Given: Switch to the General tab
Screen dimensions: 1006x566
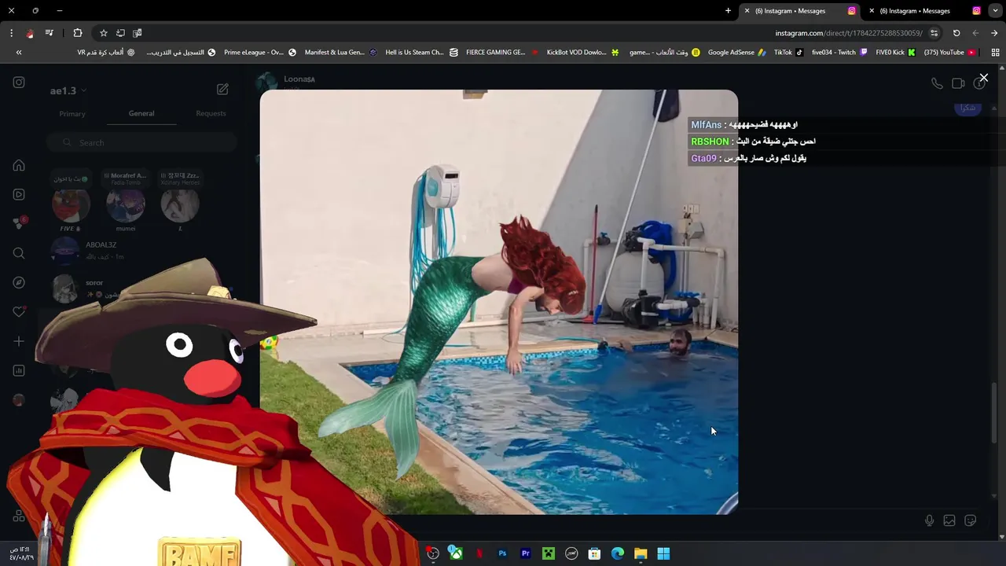Looking at the screenshot, I should pos(141,113).
